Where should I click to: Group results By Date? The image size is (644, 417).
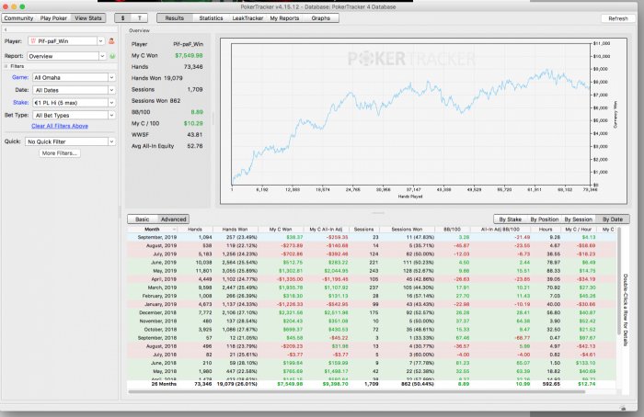pyautogui.click(x=613, y=220)
